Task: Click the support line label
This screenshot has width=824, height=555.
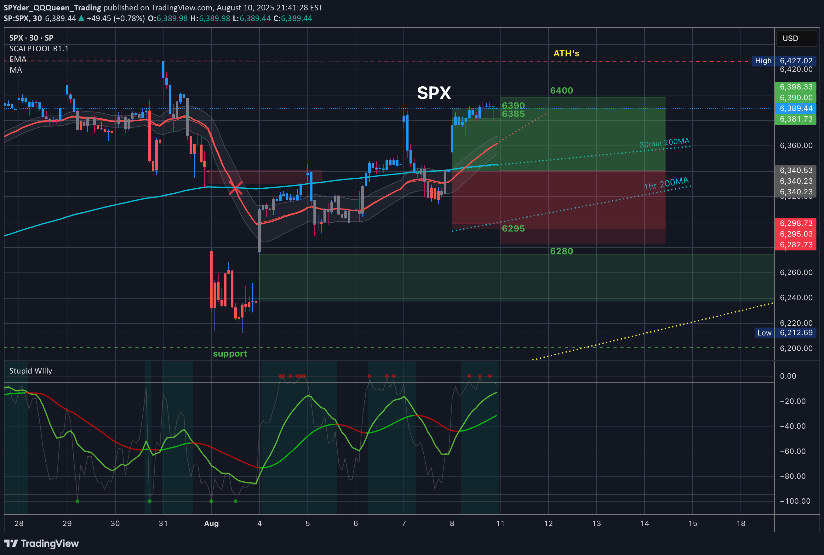Action: [x=230, y=354]
